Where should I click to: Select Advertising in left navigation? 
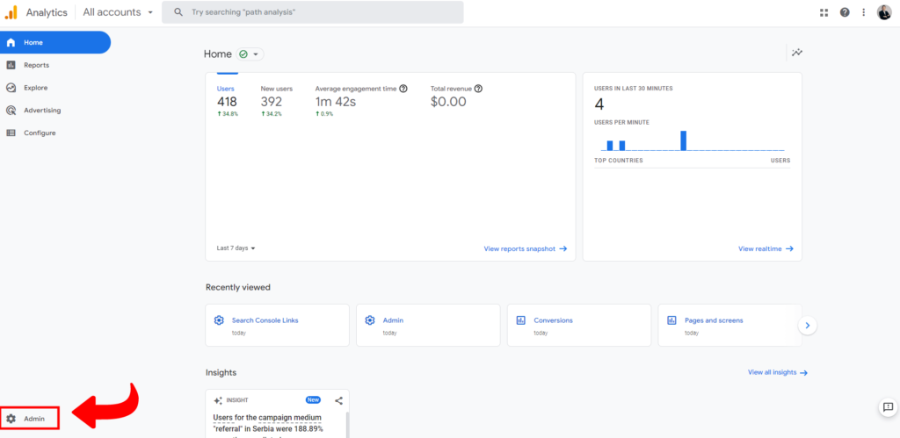coord(42,111)
